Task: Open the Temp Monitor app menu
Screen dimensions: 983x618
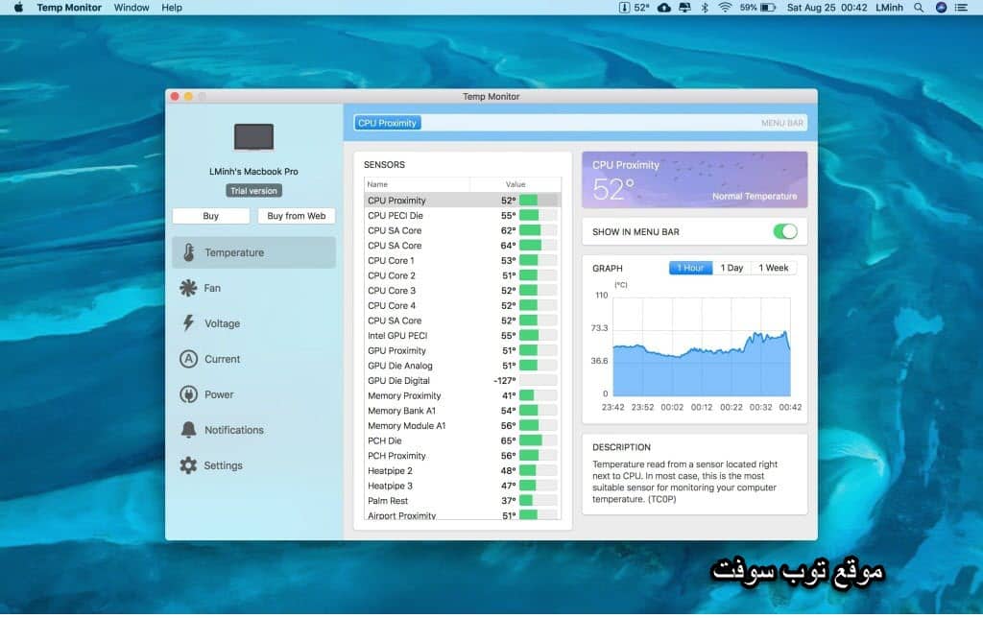Action: [x=69, y=8]
